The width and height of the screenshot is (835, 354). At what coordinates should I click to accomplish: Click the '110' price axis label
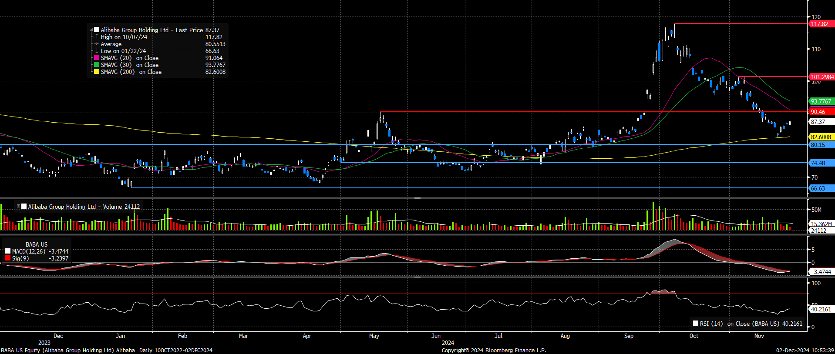816,49
